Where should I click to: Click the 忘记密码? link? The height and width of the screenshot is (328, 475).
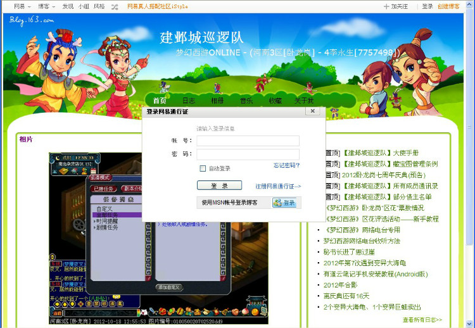(286, 165)
